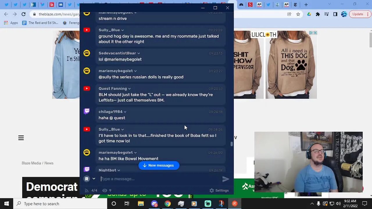Open Google Drive extension icon
The width and height of the screenshot is (372, 209).
[309, 14]
